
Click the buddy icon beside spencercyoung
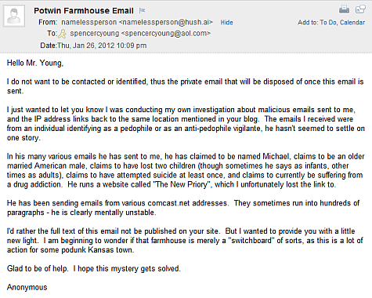tap(62, 34)
